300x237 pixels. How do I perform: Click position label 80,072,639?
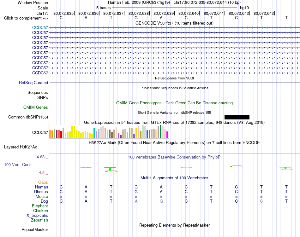tap(164, 13)
